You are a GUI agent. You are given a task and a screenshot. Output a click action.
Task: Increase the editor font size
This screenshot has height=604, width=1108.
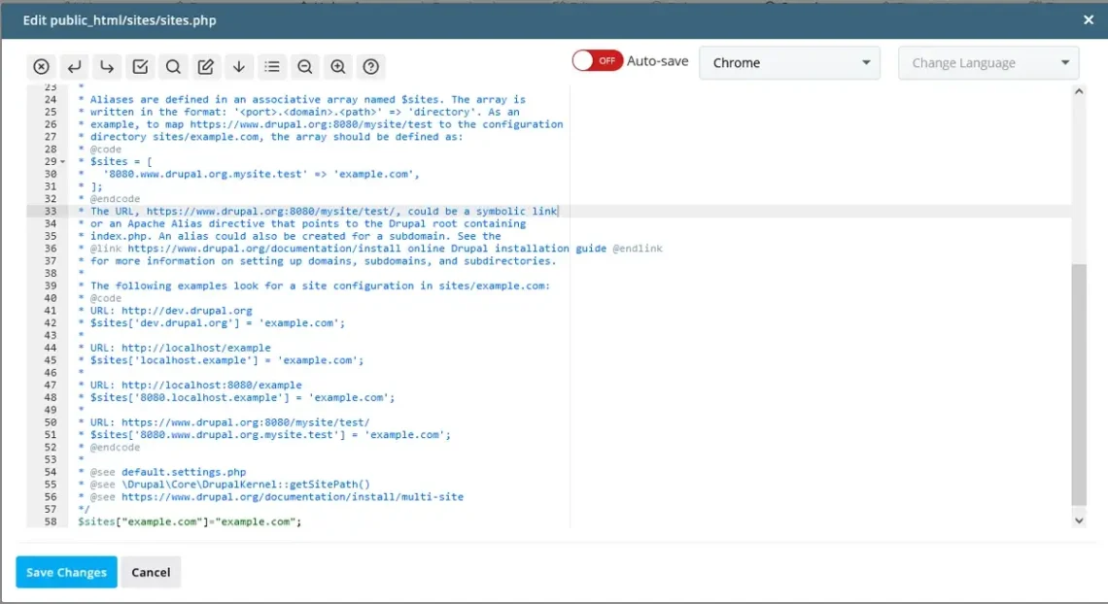point(337,66)
